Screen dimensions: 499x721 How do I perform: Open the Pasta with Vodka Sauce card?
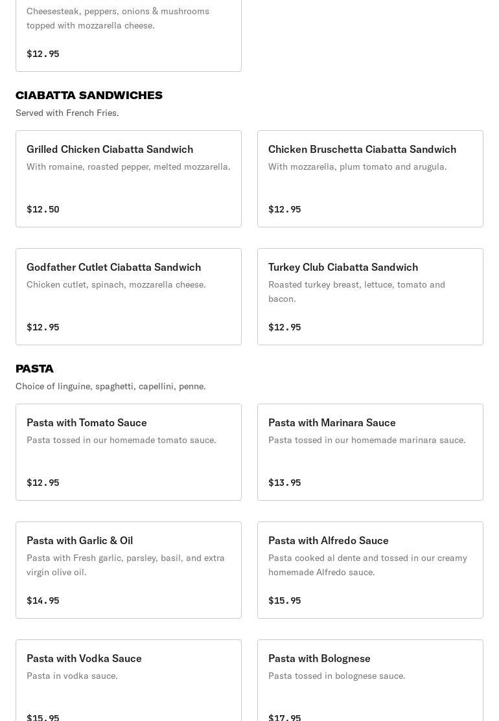[x=128, y=680]
